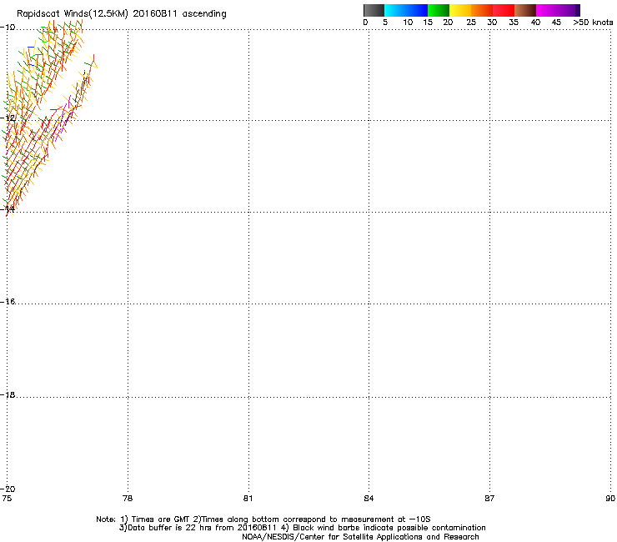Click the cyan-blue 5-15 knots legend swatch

[x=406, y=10]
